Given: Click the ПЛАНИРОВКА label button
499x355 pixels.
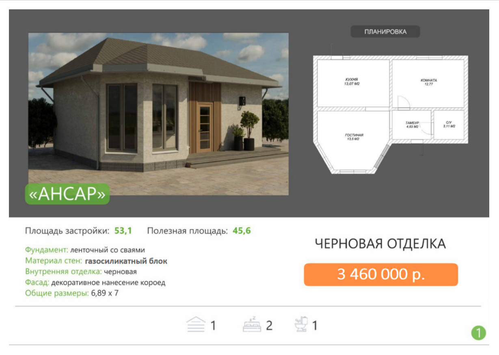Looking at the screenshot, I should (385, 32).
